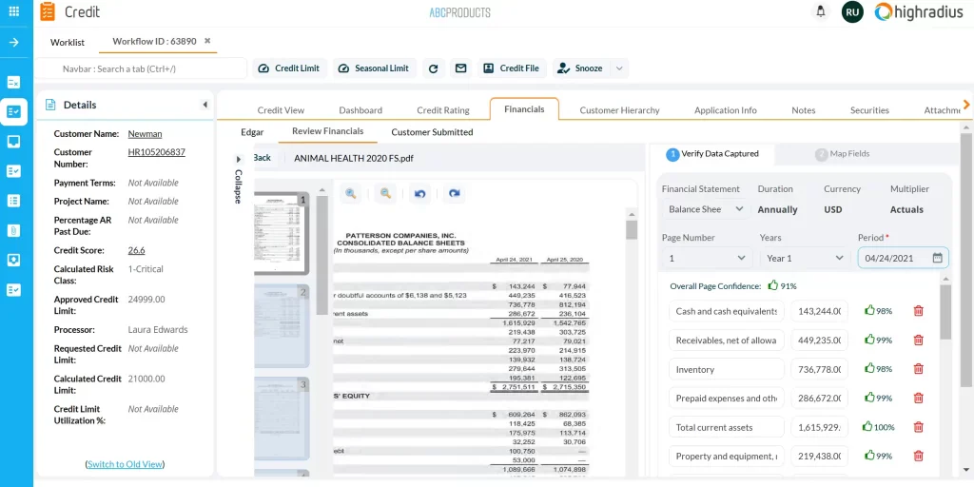Screen dimensions: 974x487
Task: Delete the Property and equipment row
Action: coord(918,456)
